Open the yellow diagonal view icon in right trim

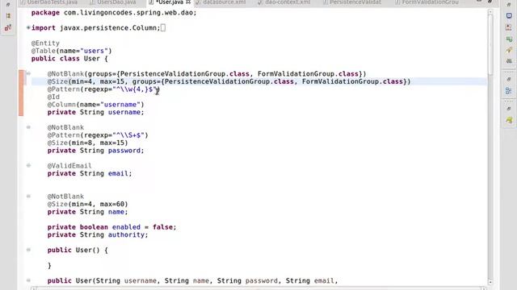click(509, 50)
